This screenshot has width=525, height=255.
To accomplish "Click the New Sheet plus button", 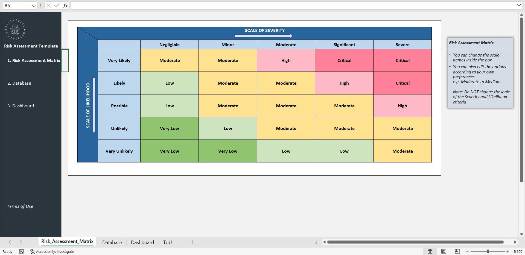I will (192, 242).
